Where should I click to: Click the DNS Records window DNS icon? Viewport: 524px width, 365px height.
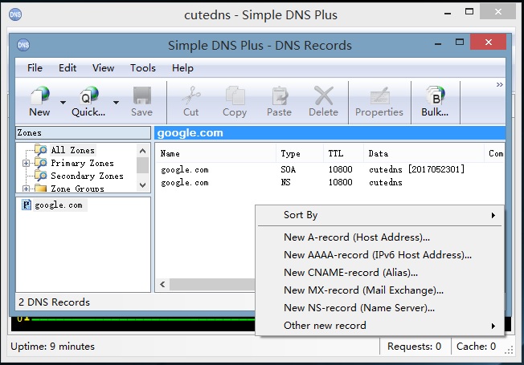click(x=23, y=45)
